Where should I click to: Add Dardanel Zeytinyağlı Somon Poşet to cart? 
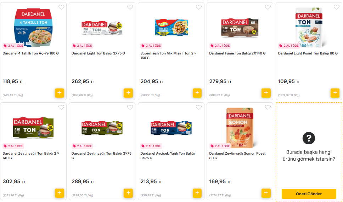pyautogui.click(x=266, y=193)
